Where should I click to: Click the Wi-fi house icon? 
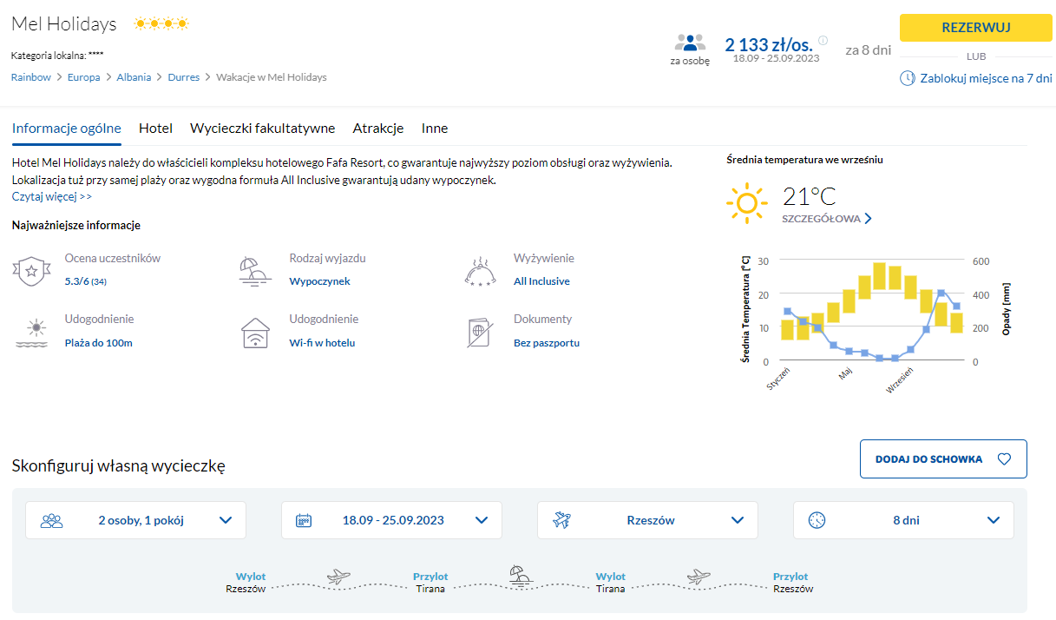[x=255, y=332]
